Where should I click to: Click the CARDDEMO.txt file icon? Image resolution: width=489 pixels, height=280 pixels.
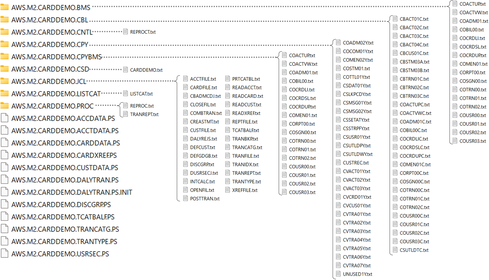[x=126, y=70]
